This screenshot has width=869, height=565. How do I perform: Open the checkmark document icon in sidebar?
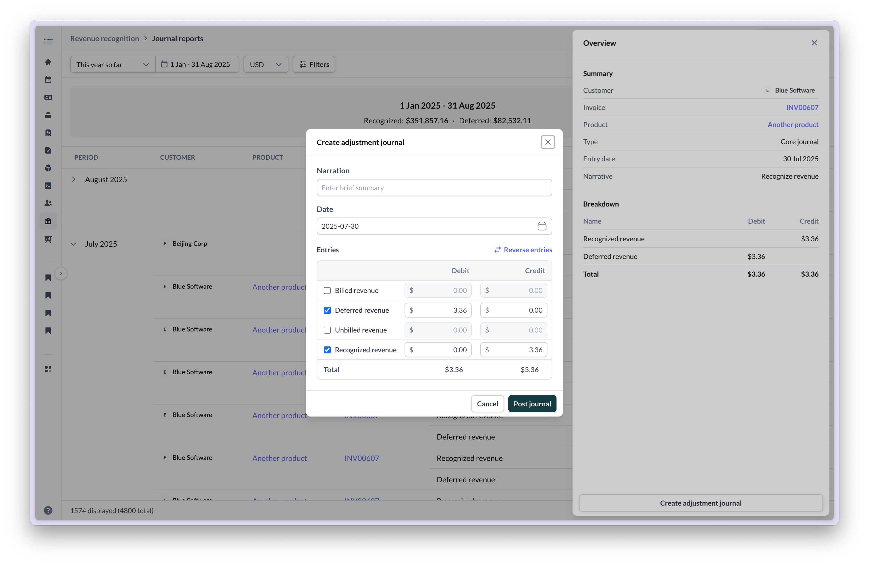[48, 150]
